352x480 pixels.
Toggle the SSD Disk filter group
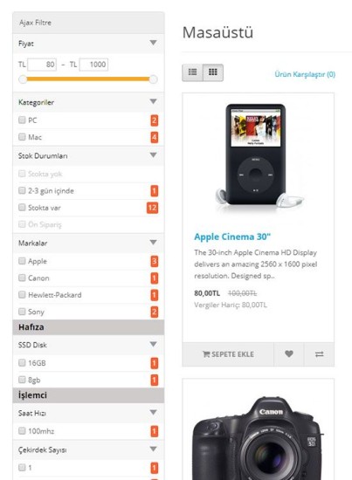[x=153, y=344]
